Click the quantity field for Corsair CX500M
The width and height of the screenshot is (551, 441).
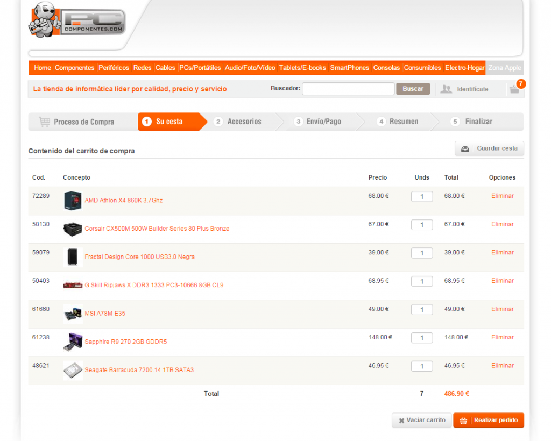[422, 225]
